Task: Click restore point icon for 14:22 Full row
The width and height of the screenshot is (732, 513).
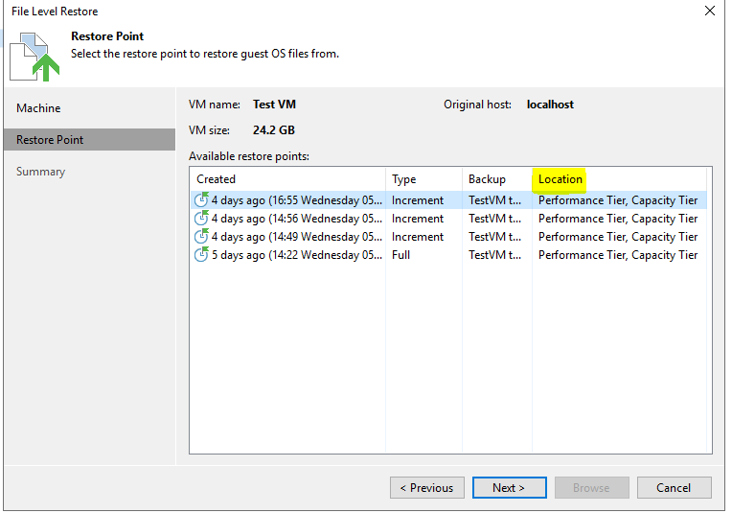Action: pos(201,254)
